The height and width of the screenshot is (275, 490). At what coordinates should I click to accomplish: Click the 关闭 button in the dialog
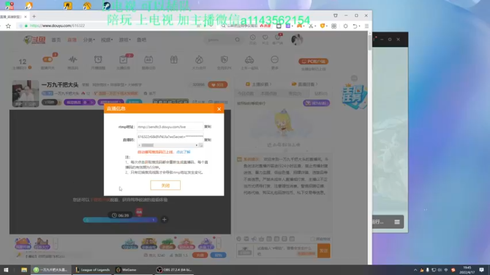pyautogui.click(x=165, y=185)
